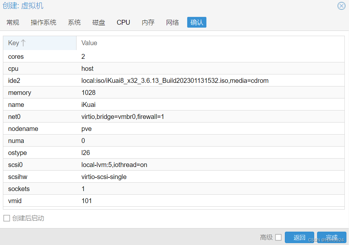Open the 内存 tab
The width and height of the screenshot is (349, 245).
coord(148,22)
